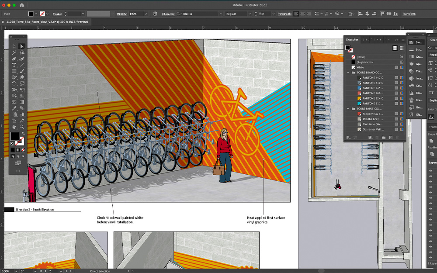Open the Swatch Libraries menu
Screen dimensions: 437x273
tap(348, 137)
